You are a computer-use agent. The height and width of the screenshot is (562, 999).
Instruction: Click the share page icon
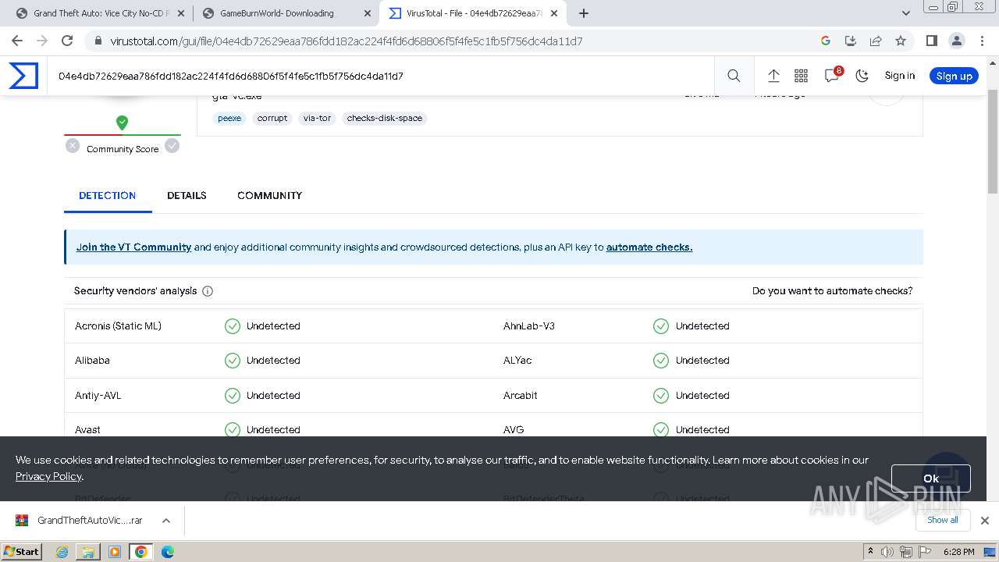click(x=876, y=41)
